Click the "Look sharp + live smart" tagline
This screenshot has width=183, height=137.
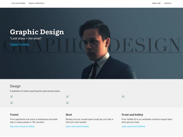tap(26, 39)
